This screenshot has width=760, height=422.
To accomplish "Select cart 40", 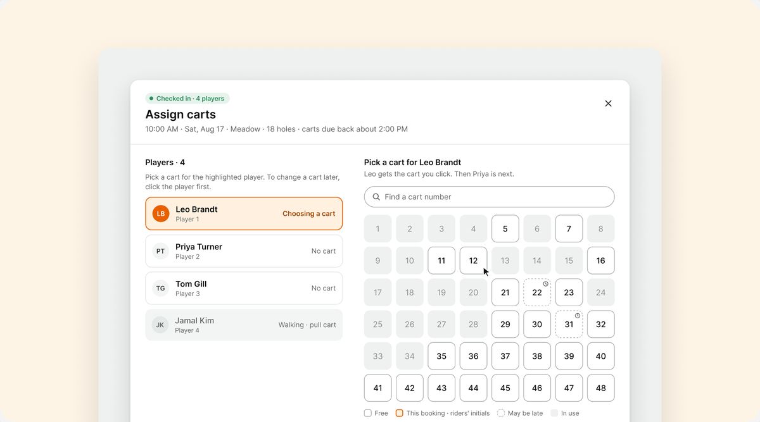I will (600, 356).
